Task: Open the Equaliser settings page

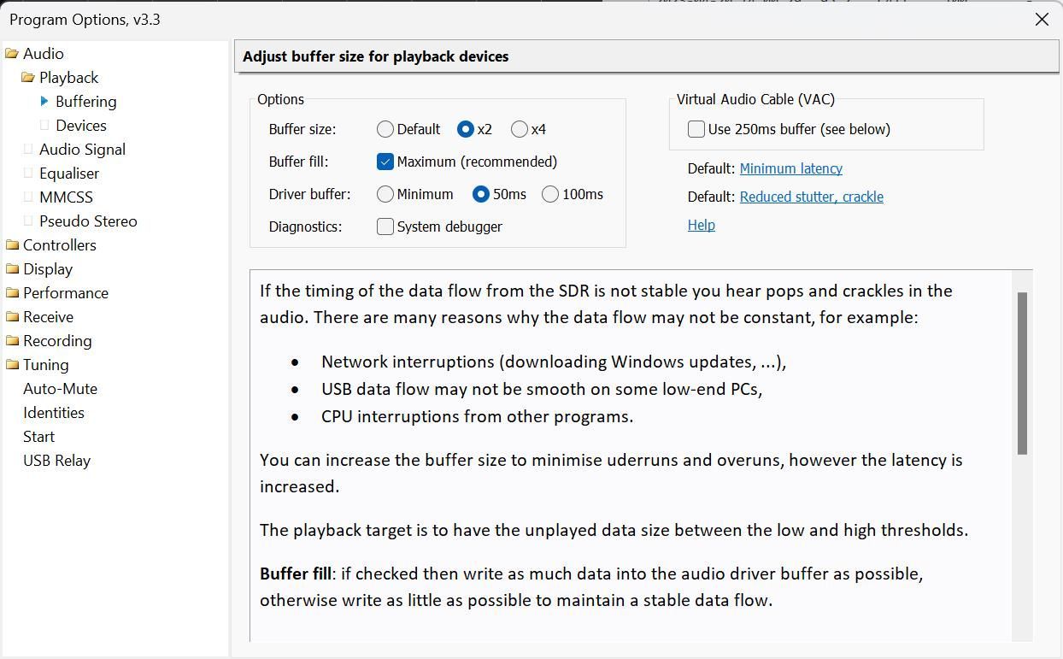Action: tap(69, 174)
